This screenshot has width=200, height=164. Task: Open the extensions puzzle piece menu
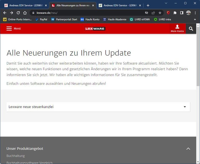click(175, 13)
